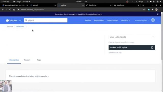Screen dimensions: 163x92
Task: Dismiss the DockerCon announcement banner
Action: click(x=158, y=14)
